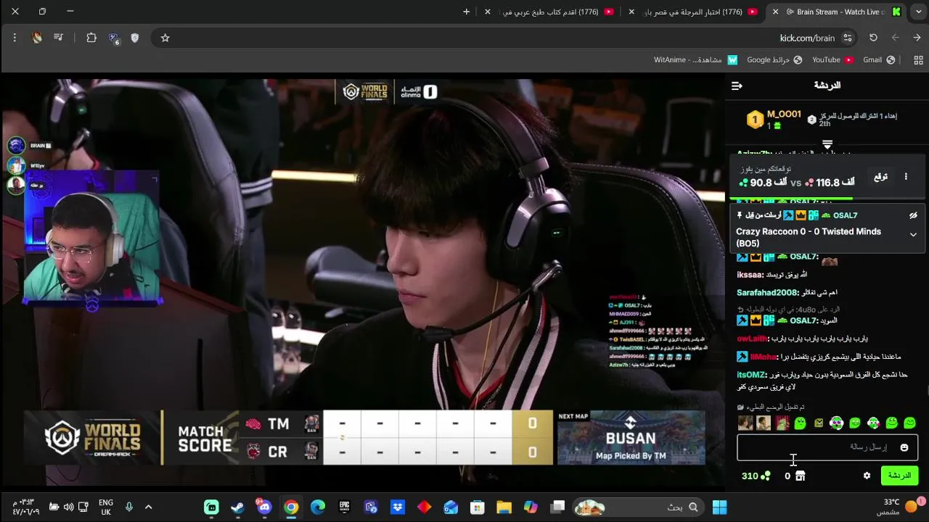Open Microsoft Edge from taskbar
Viewport: 929px width, 522px height.
point(317,507)
